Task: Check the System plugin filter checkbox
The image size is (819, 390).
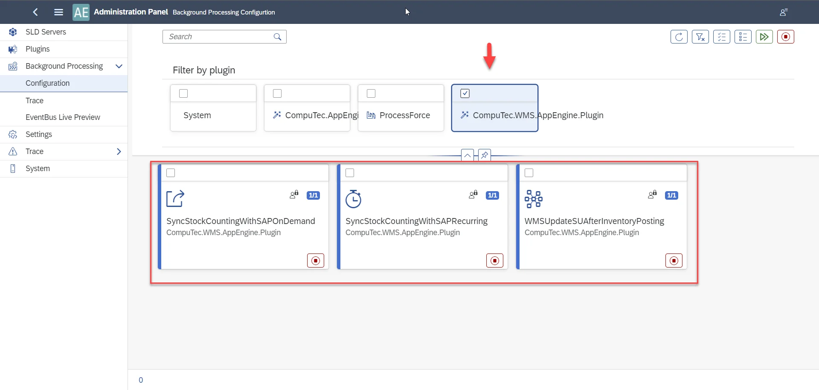Action: (x=183, y=93)
